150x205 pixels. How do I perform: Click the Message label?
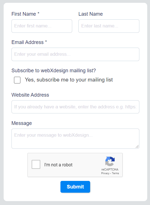22,123
